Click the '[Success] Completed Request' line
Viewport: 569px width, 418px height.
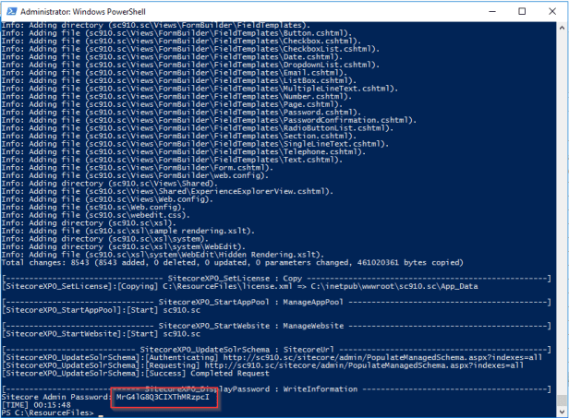tap(136, 374)
